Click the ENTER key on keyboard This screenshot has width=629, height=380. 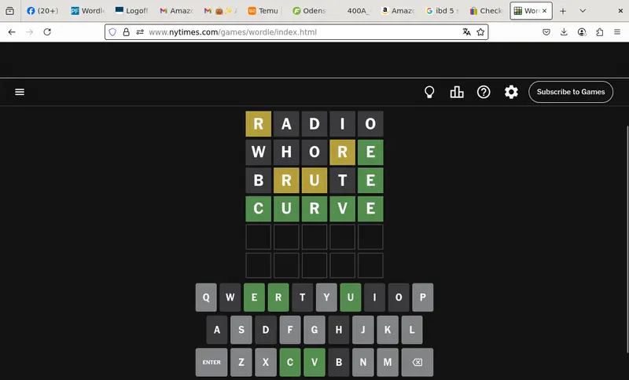[x=212, y=362]
